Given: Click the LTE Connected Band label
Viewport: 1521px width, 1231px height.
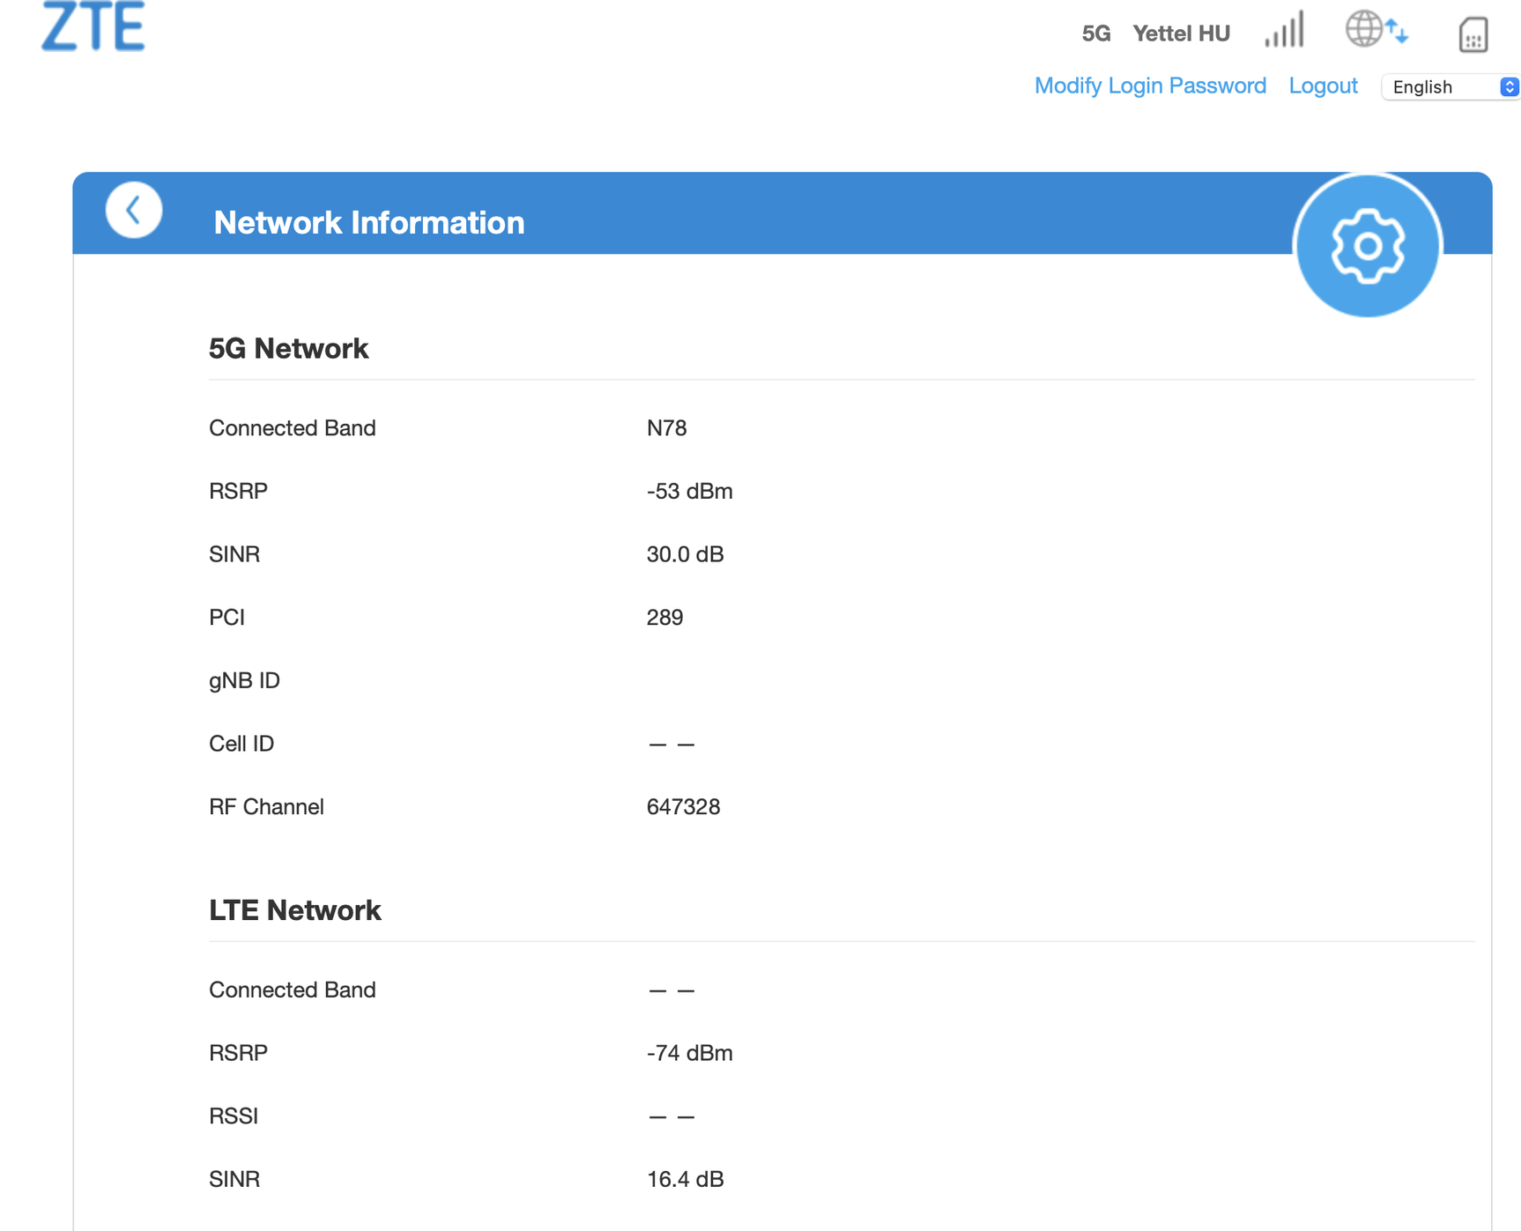Looking at the screenshot, I should pos(293,990).
